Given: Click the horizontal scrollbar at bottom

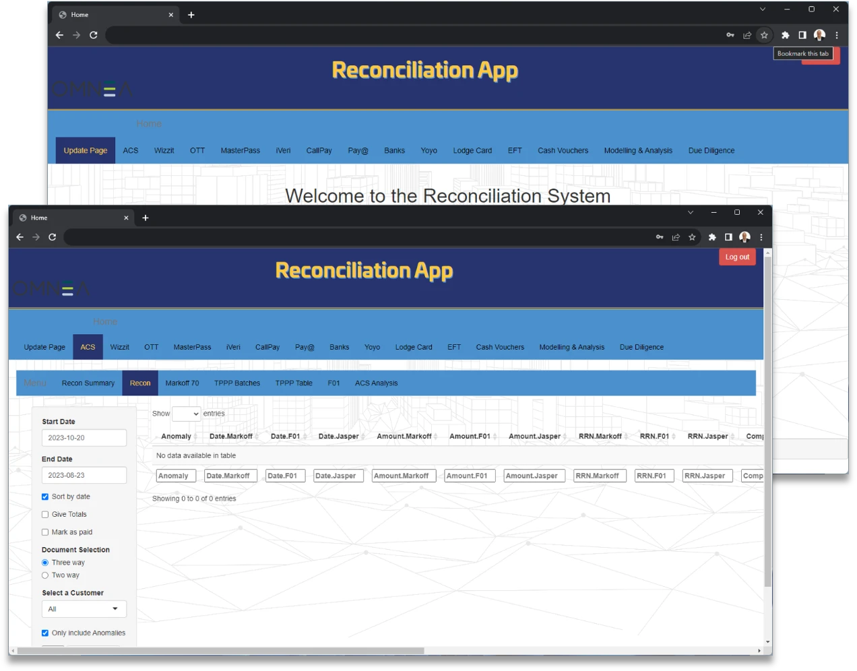Looking at the screenshot, I should (x=221, y=651).
